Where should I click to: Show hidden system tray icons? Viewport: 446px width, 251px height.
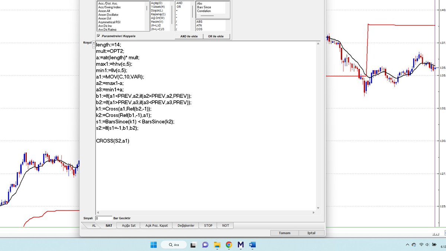click(407, 245)
